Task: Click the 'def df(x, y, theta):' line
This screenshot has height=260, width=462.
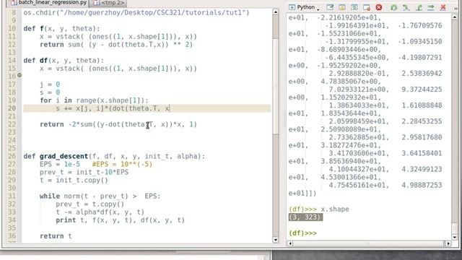Action: 64,61
